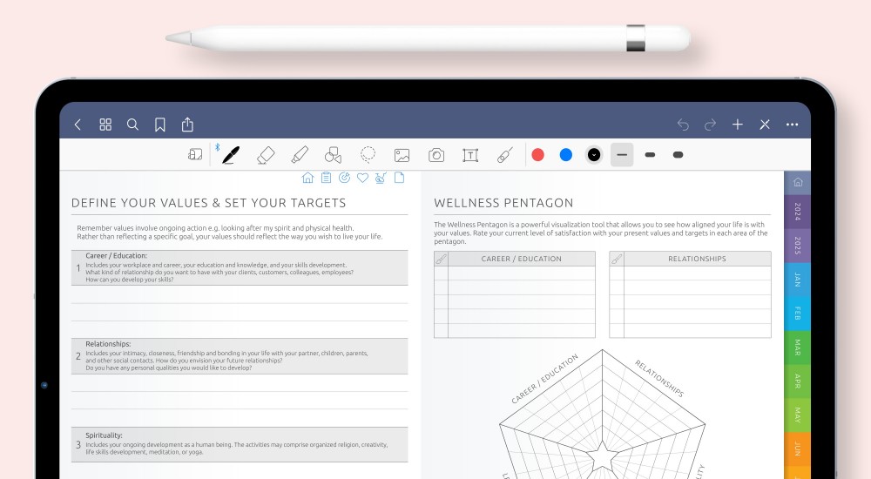
Task: Open the selected black color swatch
Action: pos(594,155)
